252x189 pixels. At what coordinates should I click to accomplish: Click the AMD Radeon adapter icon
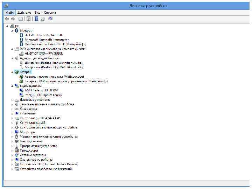[21, 91]
